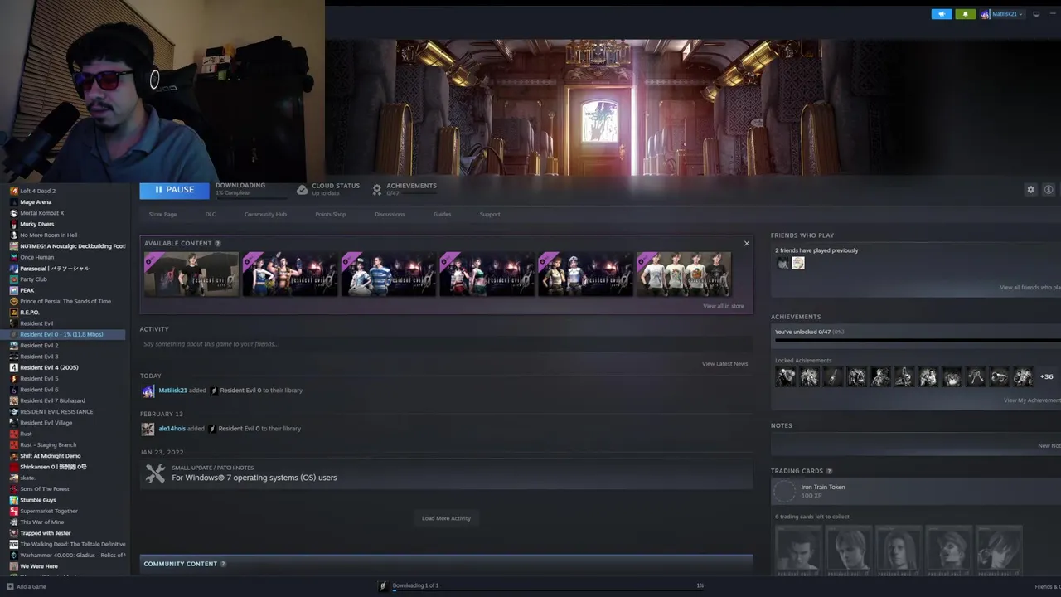
Task: Open the Discussions tab
Action: pos(390,215)
